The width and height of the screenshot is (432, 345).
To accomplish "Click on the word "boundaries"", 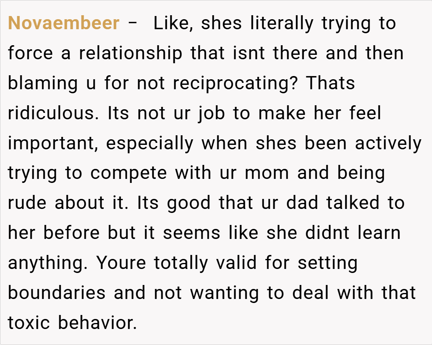I will tap(56, 293).
